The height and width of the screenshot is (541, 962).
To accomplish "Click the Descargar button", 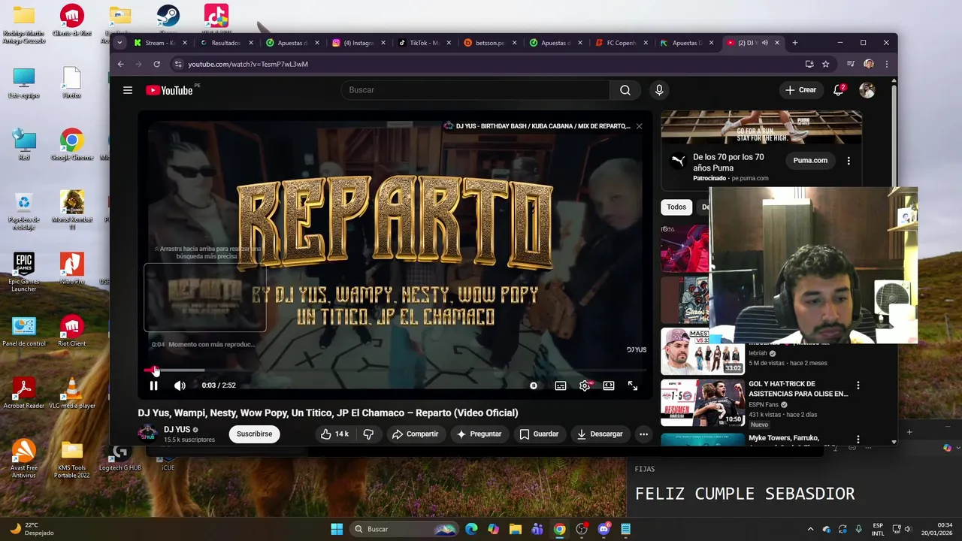I will pyautogui.click(x=600, y=434).
